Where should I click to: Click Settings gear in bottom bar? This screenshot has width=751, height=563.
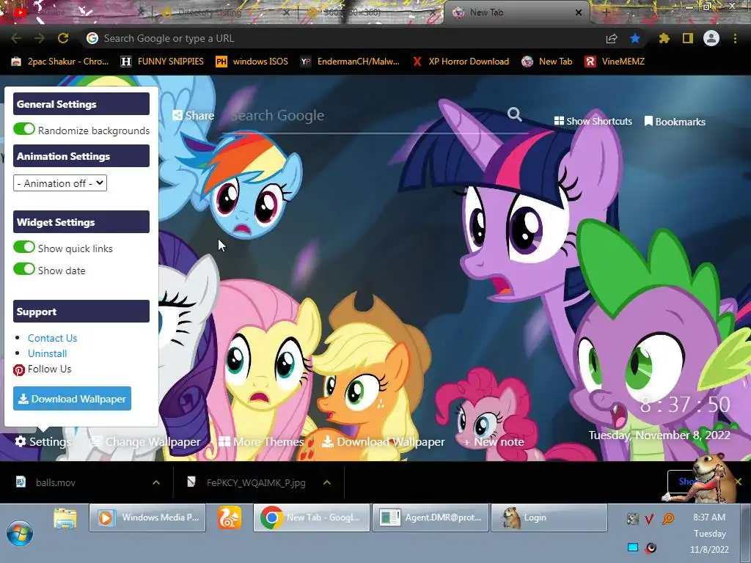point(43,441)
